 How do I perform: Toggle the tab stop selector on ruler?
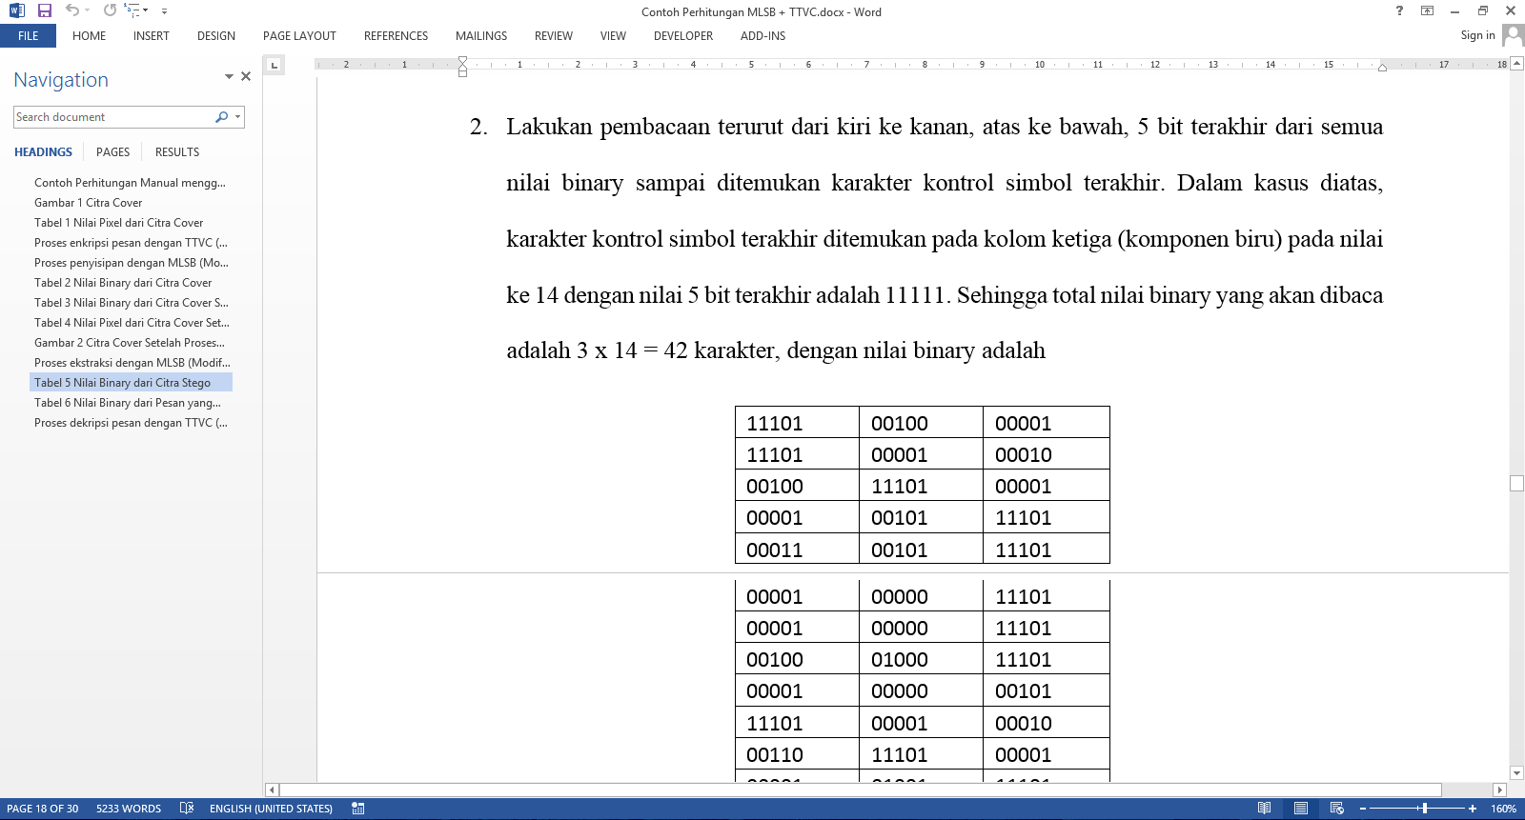[x=274, y=65]
